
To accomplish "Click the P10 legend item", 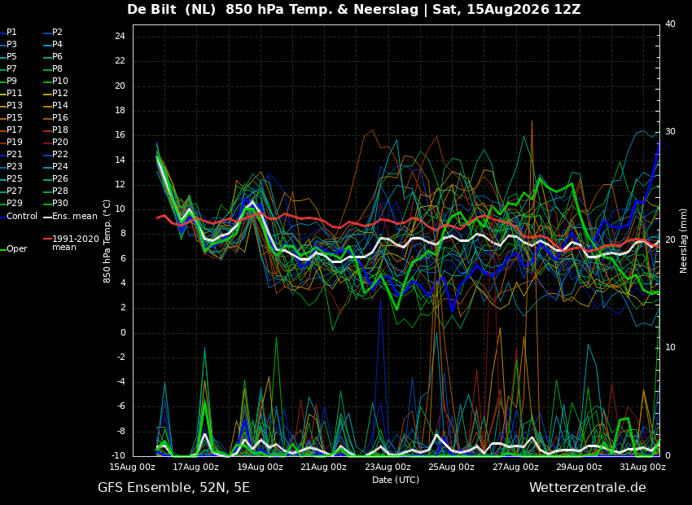I will pos(60,81).
